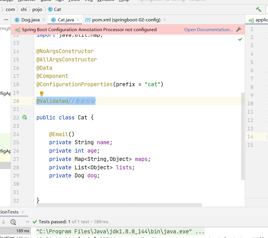The width and height of the screenshot is (268, 238).
Task: Close the Cat.java tab
Action: (78, 20)
